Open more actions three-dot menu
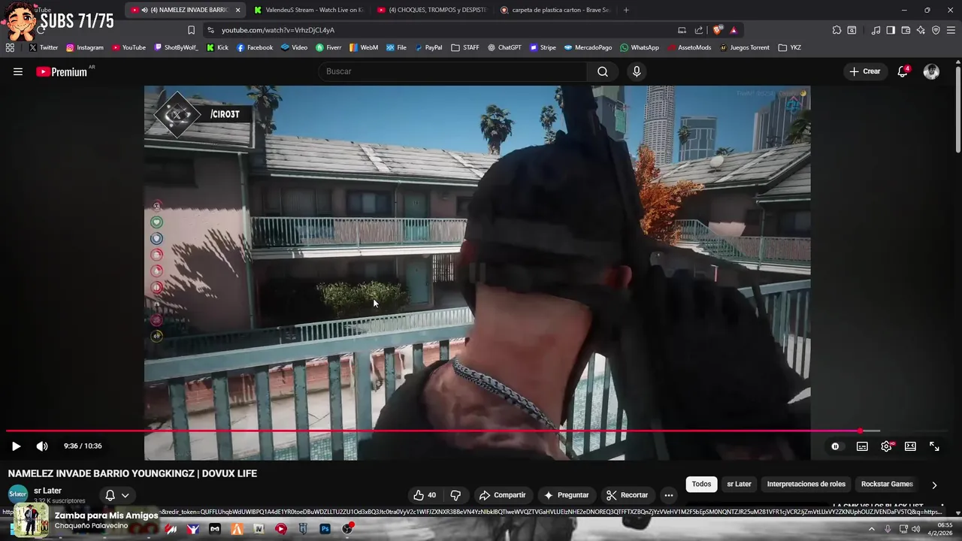 tap(669, 495)
